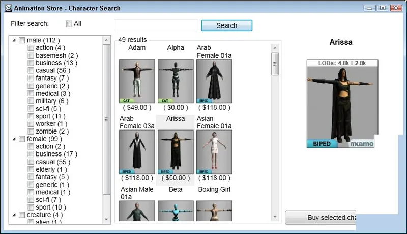This screenshot has width=407, height=234.
Task: Tick the creature (4) checkbox
Action: pyautogui.click(x=22, y=215)
